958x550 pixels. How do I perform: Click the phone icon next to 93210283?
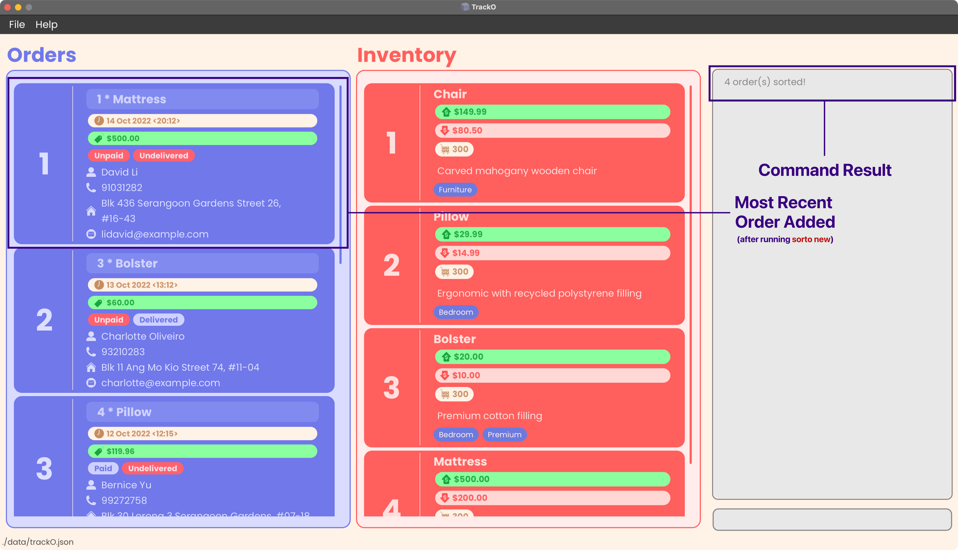(91, 352)
